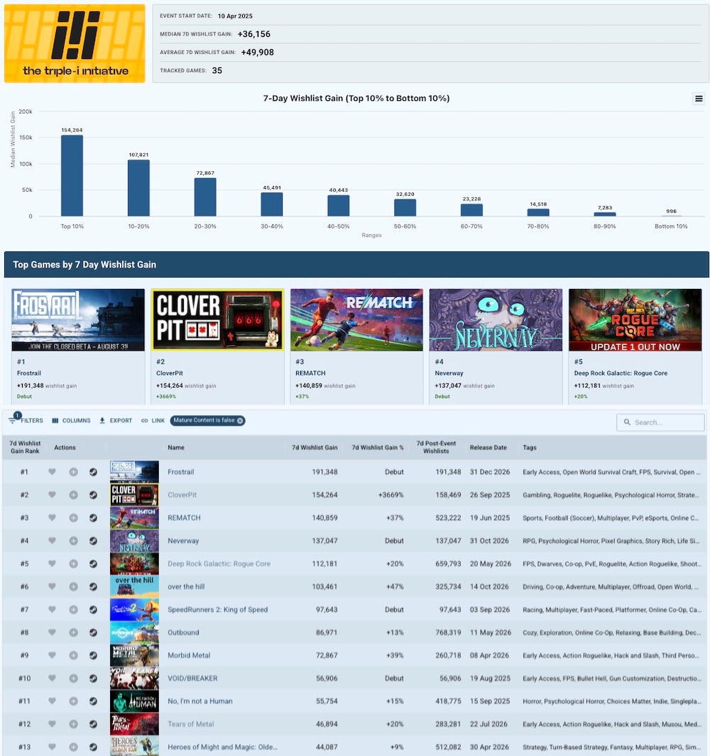Open Steam icon for over the hill

coord(93,586)
